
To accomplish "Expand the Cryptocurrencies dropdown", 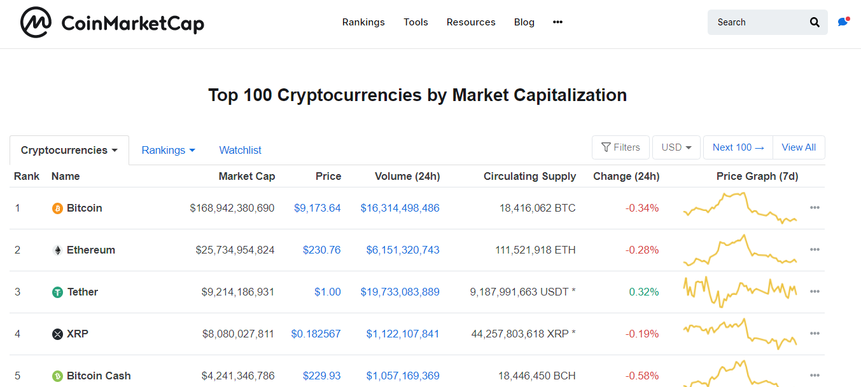I will [69, 150].
